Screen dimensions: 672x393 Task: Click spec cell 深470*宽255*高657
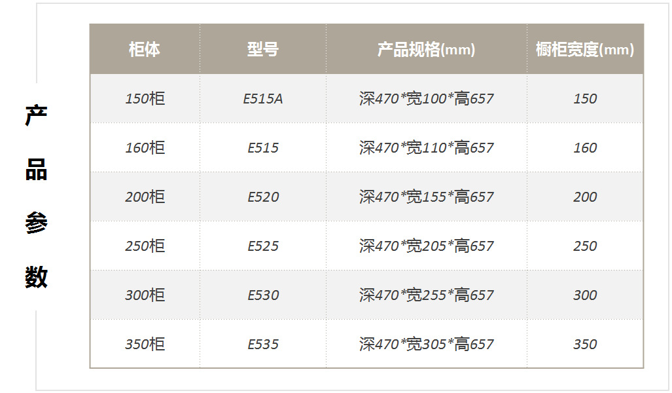pos(426,295)
